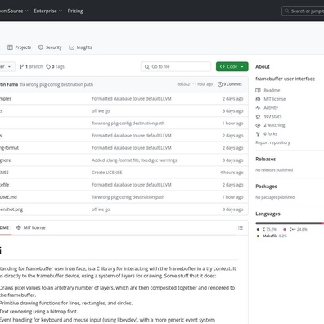Click the Readme book icon

(x=258, y=90)
